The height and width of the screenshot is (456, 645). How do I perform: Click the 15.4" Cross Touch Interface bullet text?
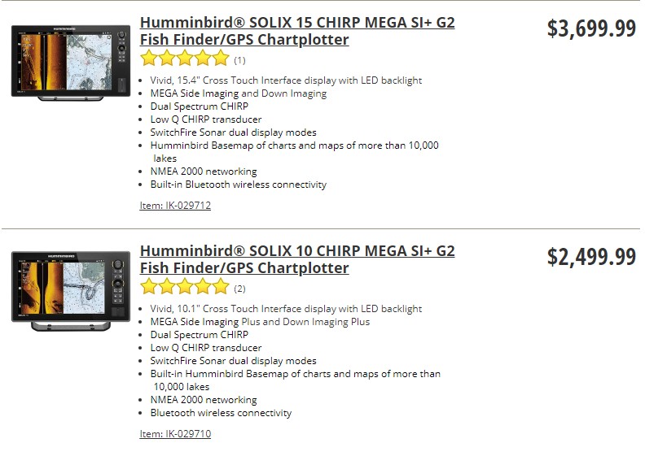[x=287, y=80]
